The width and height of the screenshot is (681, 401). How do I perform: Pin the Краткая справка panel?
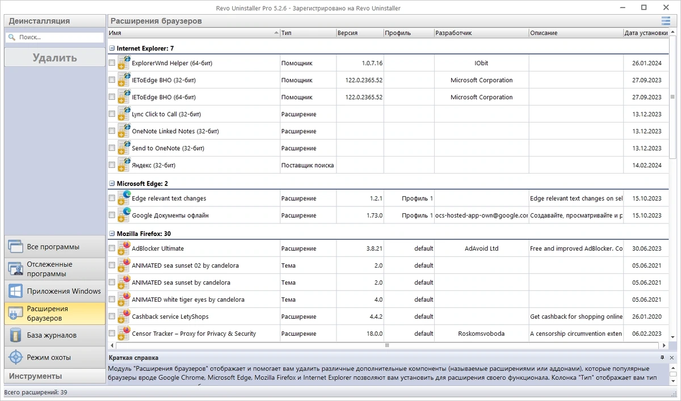pos(662,358)
